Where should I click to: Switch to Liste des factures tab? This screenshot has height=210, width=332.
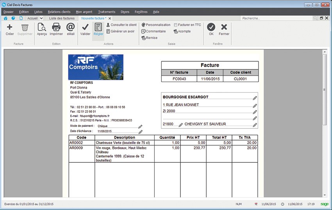pyautogui.click(x=62, y=18)
